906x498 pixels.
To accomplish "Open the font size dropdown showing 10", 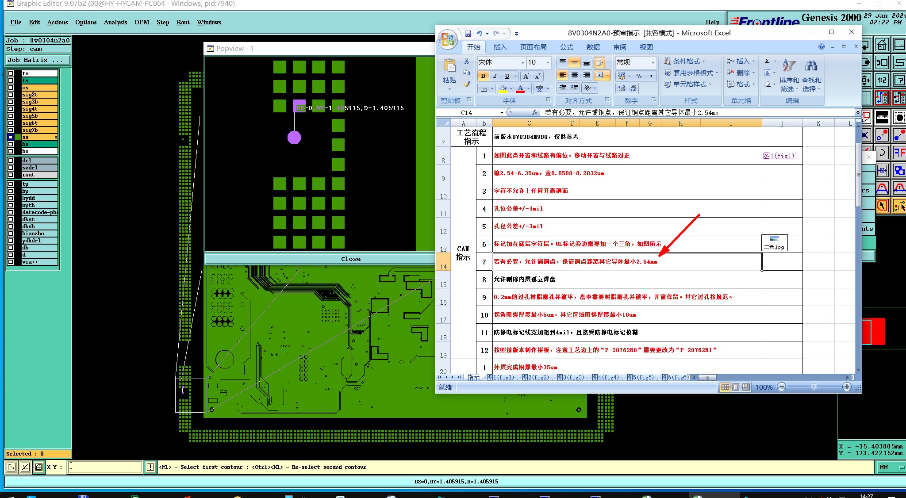I will (x=548, y=62).
